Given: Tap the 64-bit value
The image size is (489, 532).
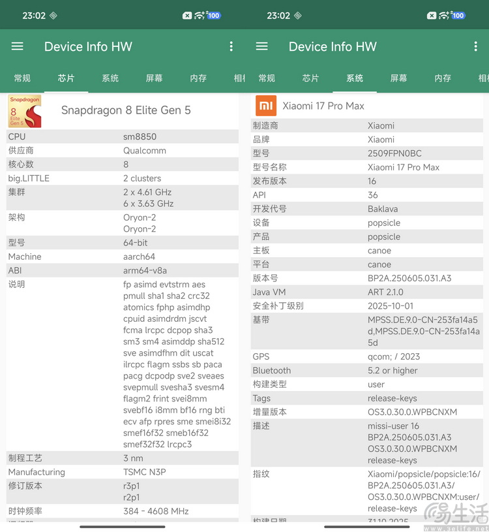Looking at the screenshot, I should tap(136, 243).
